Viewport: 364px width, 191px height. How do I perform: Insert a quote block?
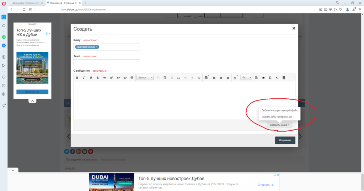[118, 78]
